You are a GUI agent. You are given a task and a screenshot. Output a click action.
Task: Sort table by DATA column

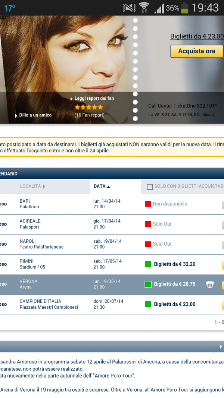pos(102,186)
